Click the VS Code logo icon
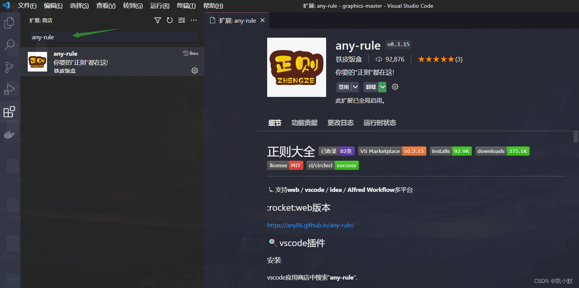The height and width of the screenshot is (288, 579). [6, 6]
